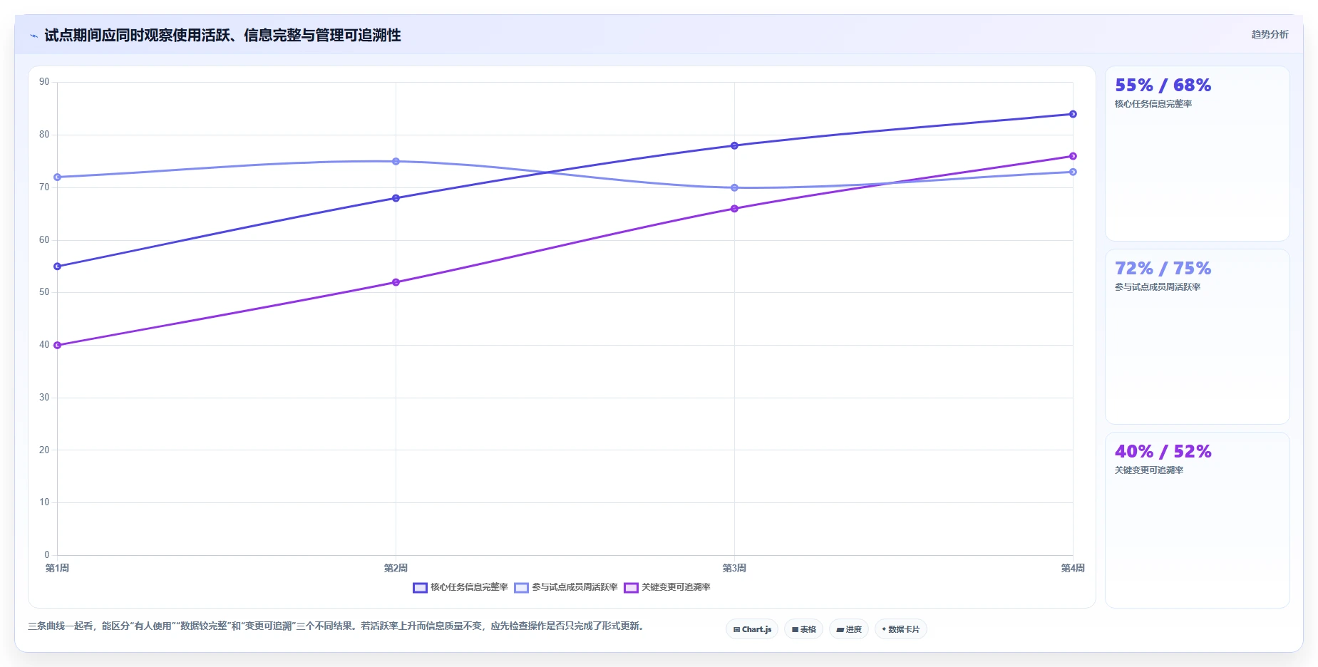Click the 参与试点成员周活跃率 data point at 第3周
This screenshot has width=1318, height=667.
734,188
